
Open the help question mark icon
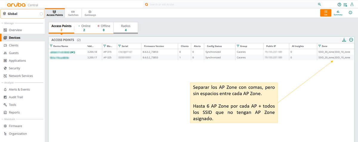[339, 4]
